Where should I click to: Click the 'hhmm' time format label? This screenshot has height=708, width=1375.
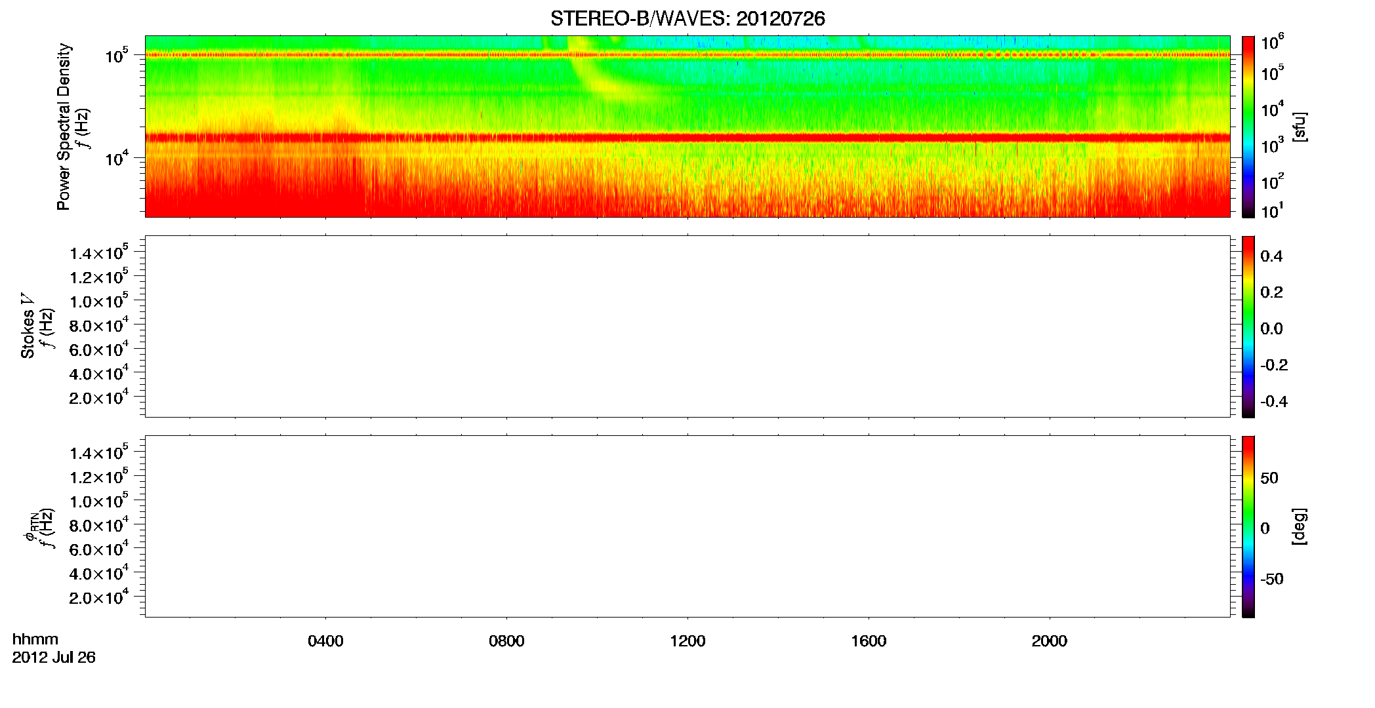(35, 639)
